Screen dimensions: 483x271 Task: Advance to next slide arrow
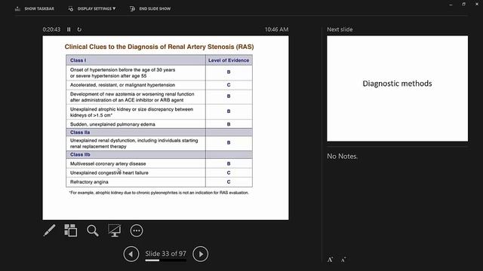[x=200, y=254]
